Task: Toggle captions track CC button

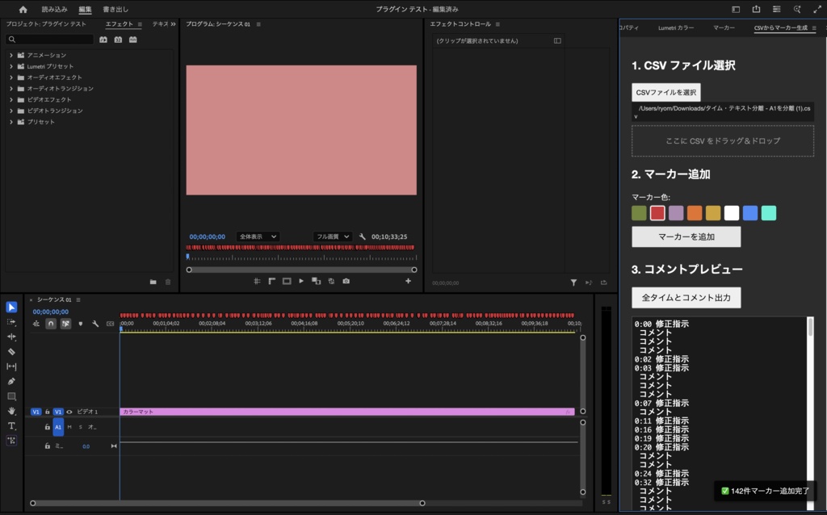Action: [x=110, y=324]
